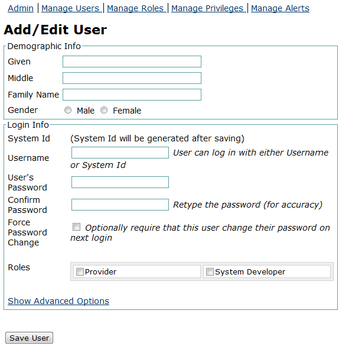Screen dimensions: 339x346
Task: Open Manage Alerts link
Action: tap(280, 8)
